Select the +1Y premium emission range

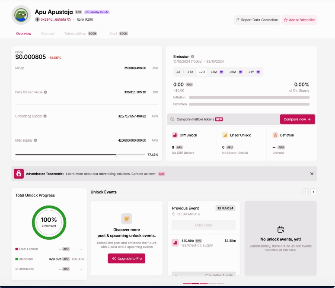point(254,72)
